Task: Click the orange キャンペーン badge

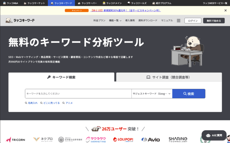Action: click(77, 10)
